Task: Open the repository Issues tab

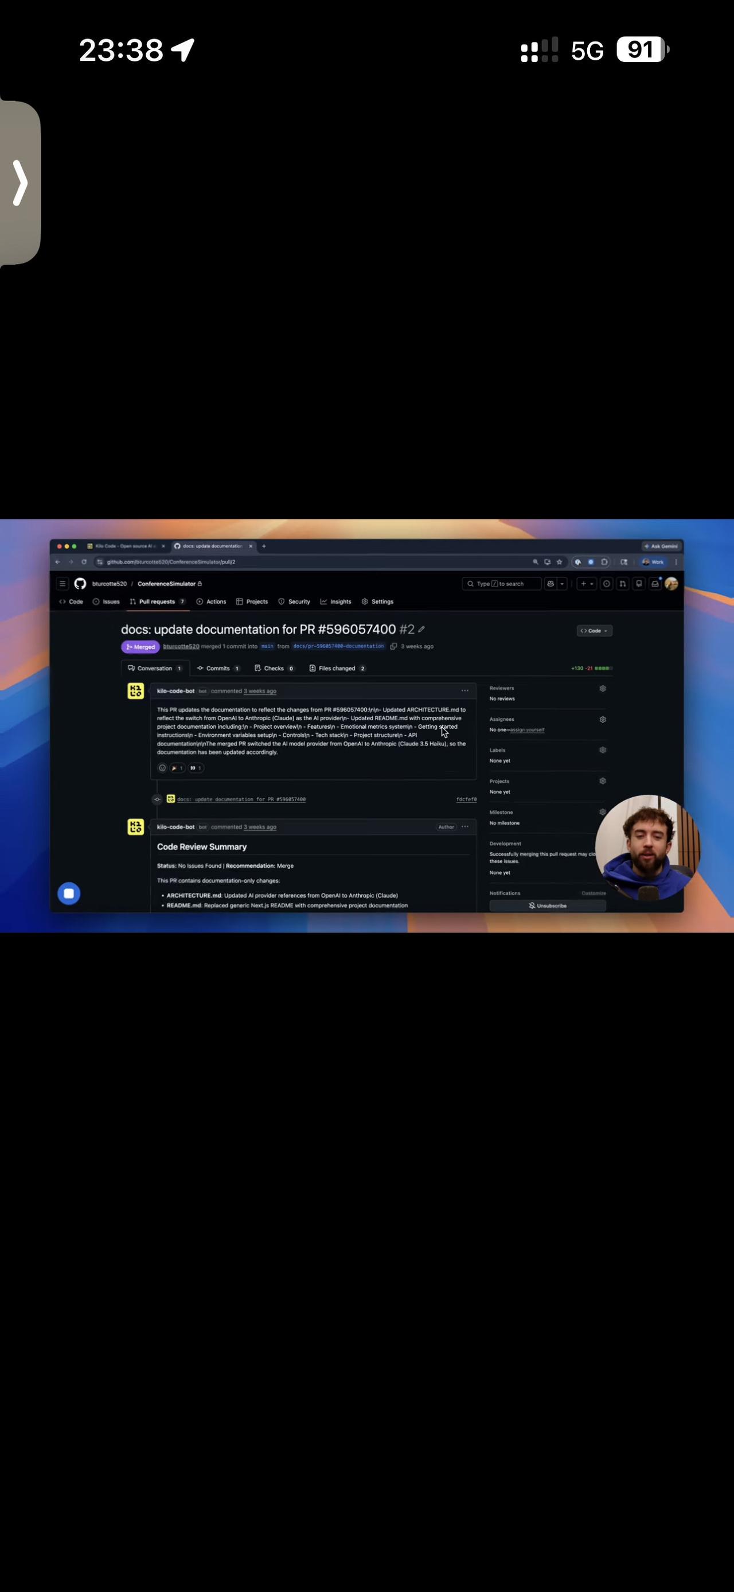Action: click(x=106, y=601)
